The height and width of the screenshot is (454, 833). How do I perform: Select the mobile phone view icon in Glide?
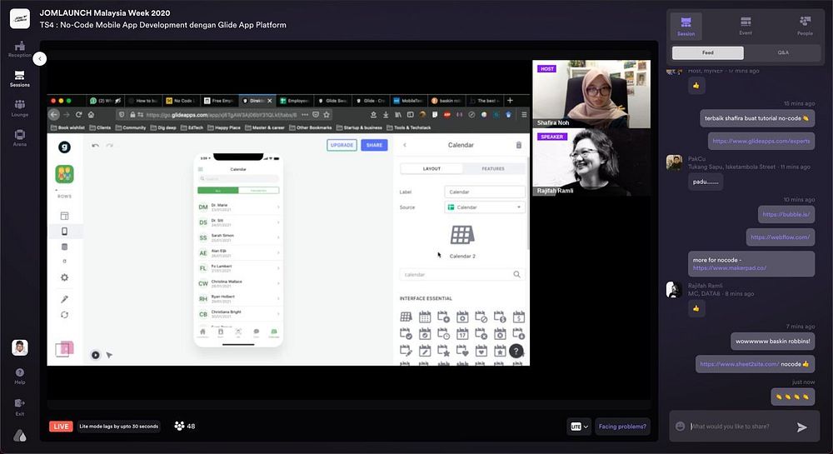click(x=64, y=231)
